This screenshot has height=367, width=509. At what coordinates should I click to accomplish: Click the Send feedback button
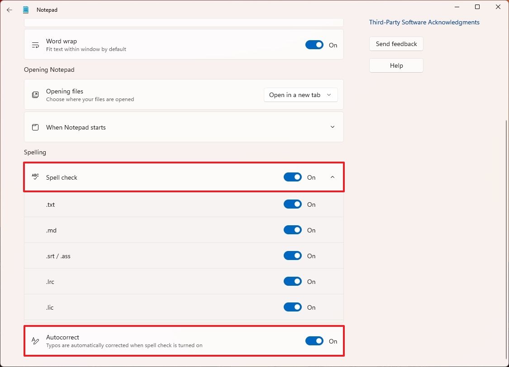(396, 44)
